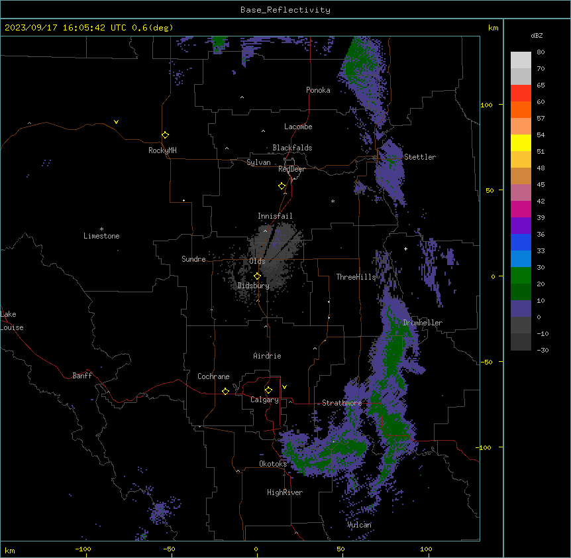Screen dimensions: 571x558
Task: Click the RockyMH label
Action: click(162, 150)
